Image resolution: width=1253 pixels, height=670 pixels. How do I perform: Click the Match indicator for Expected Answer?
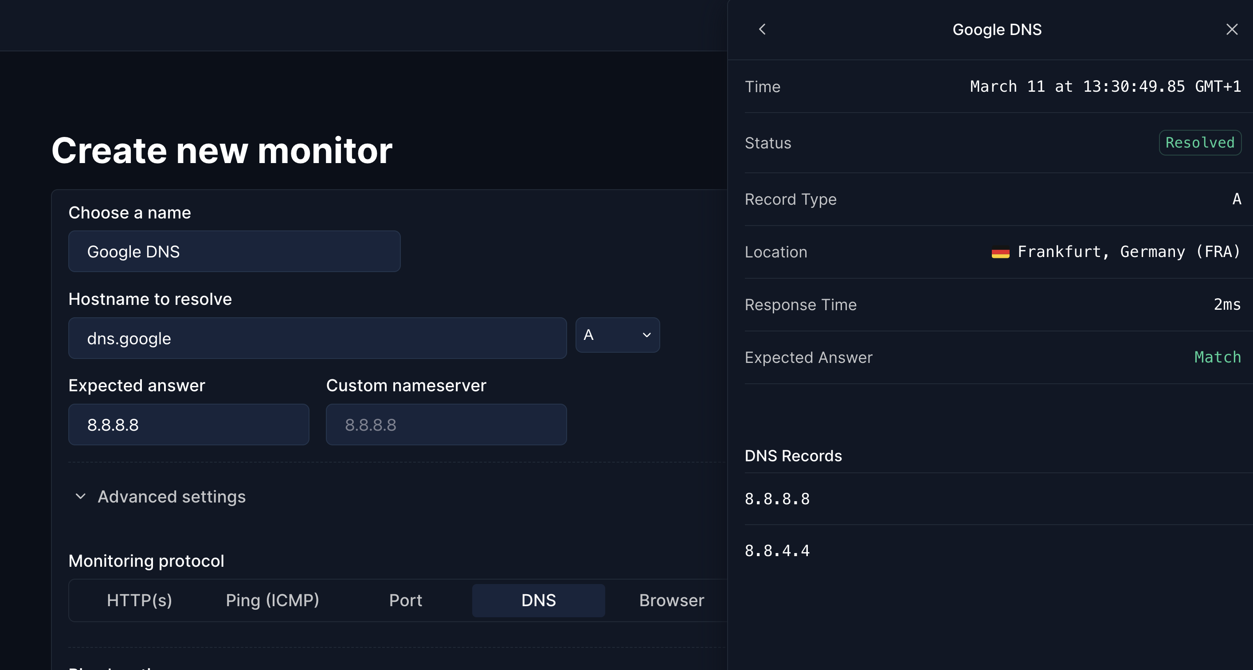click(1218, 357)
